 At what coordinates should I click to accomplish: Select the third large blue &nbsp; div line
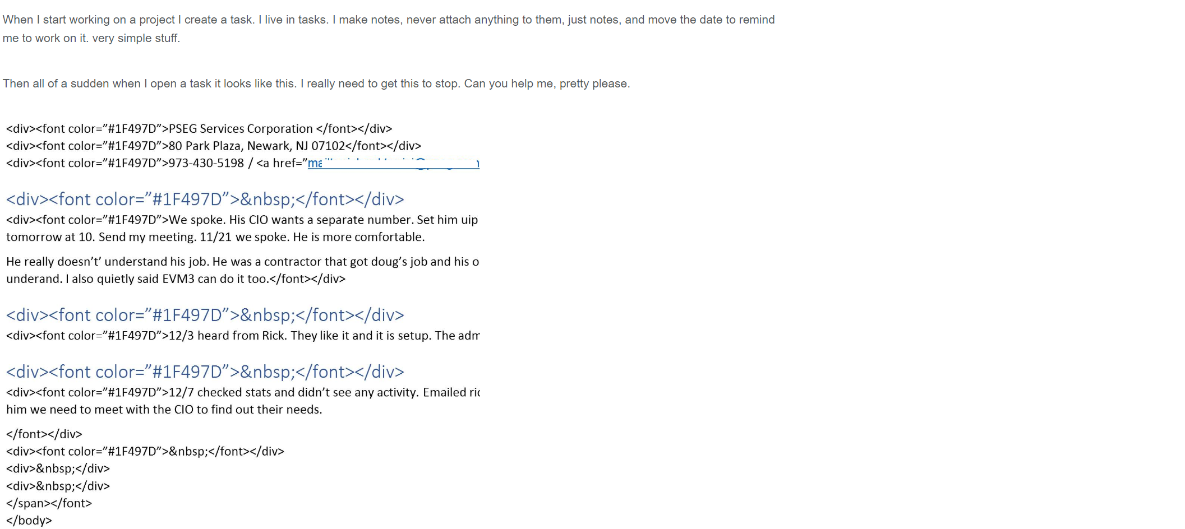click(x=205, y=372)
